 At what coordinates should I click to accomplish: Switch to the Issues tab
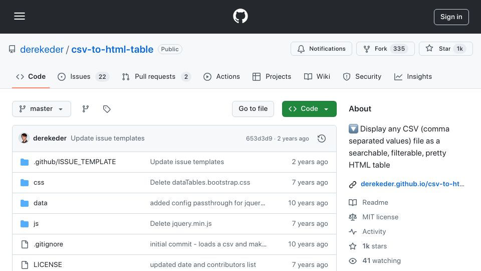pyautogui.click(x=83, y=76)
